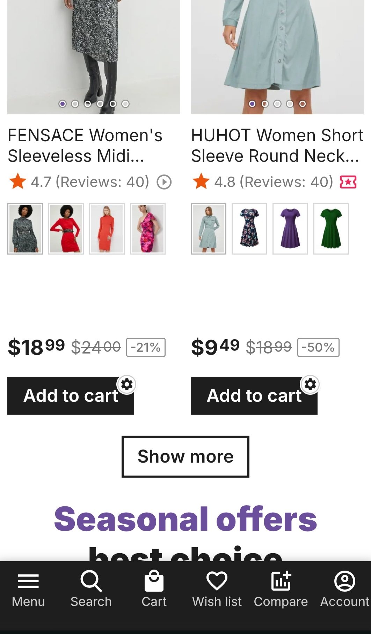Open options gear on FENSACE Add to cart
The height and width of the screenshot is (634, 371).
point(127,385)
